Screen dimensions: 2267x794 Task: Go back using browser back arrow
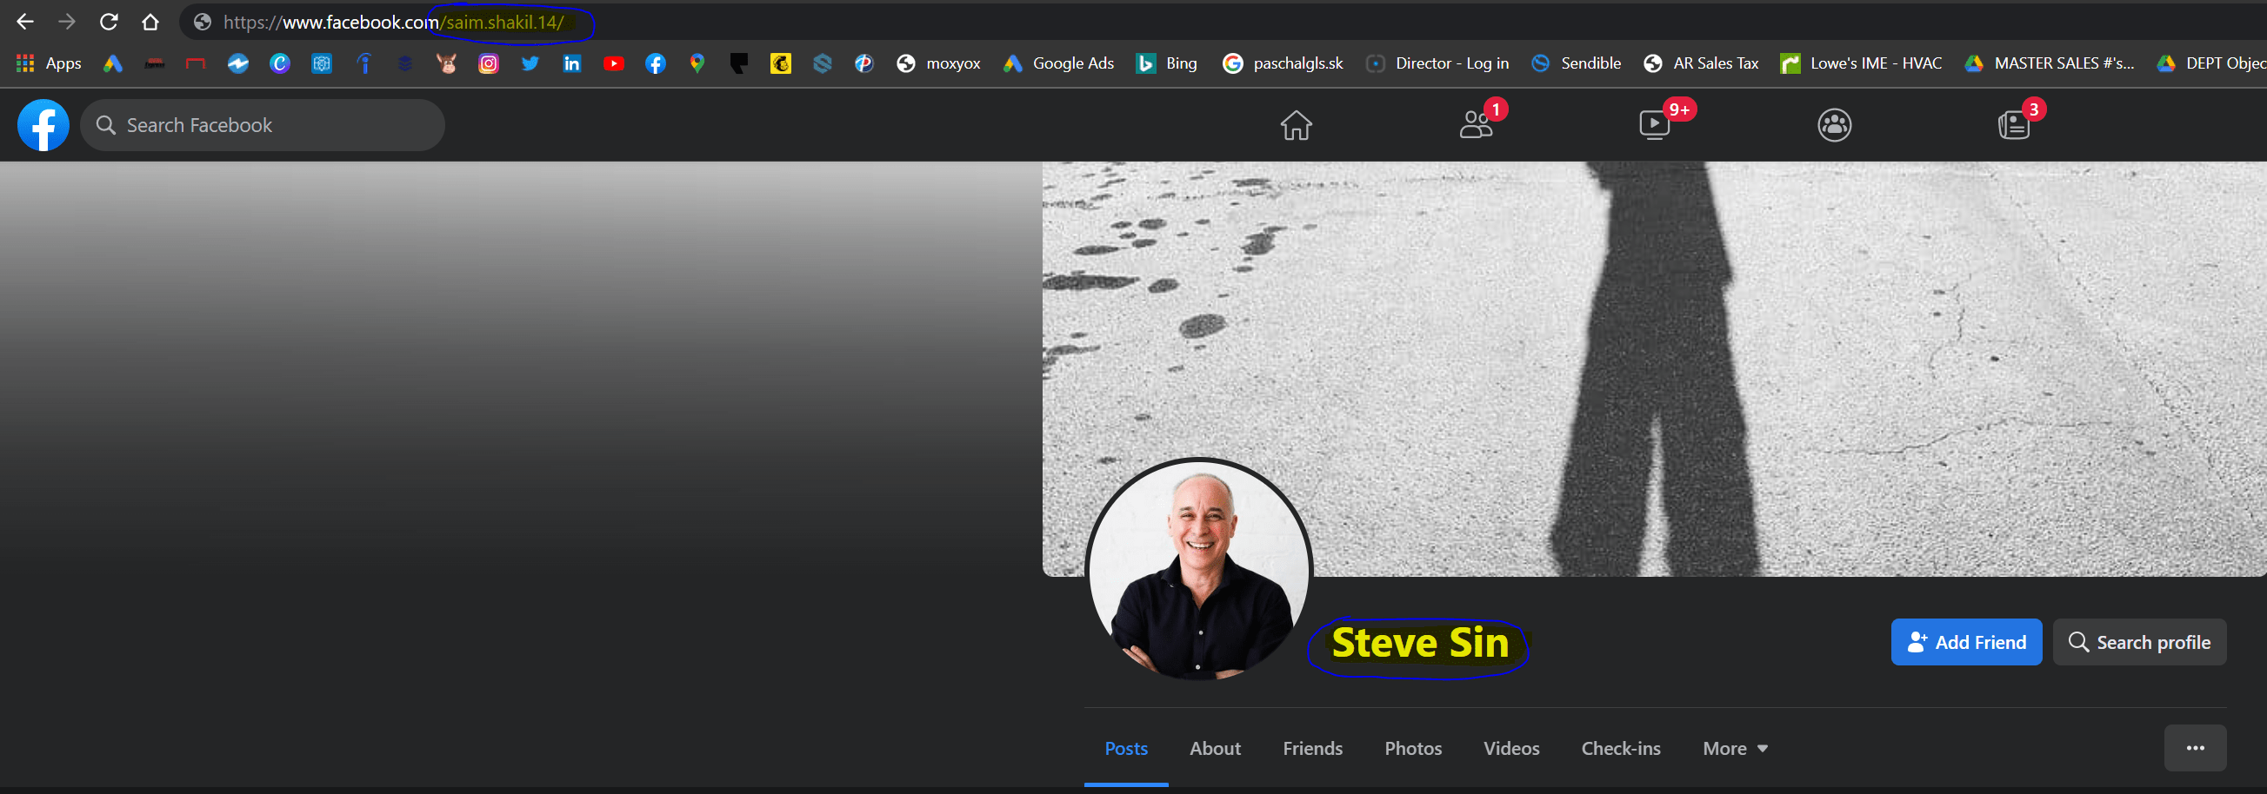[x=24, y=22]
